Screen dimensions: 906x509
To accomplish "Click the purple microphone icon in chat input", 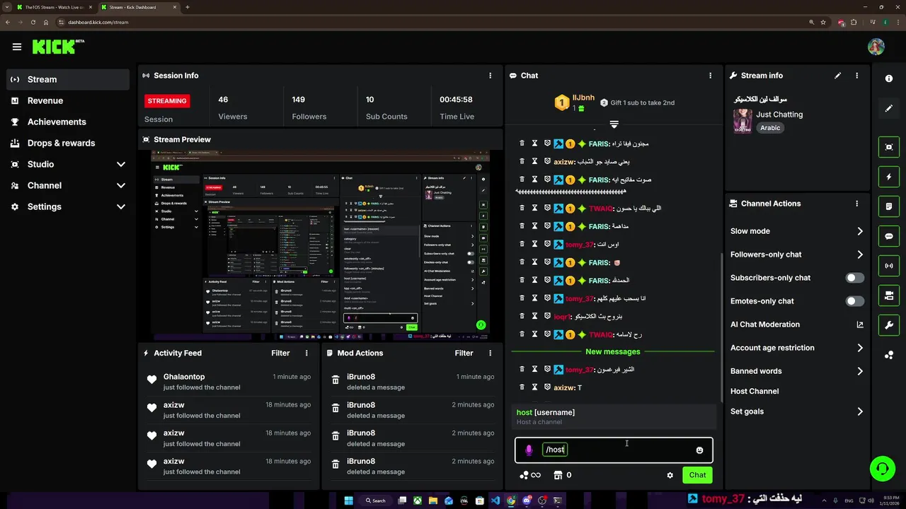I will point(529,450).
